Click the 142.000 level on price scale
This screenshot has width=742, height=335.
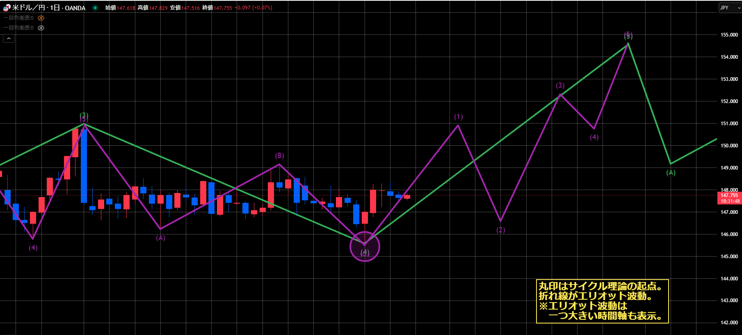point(729,323)
